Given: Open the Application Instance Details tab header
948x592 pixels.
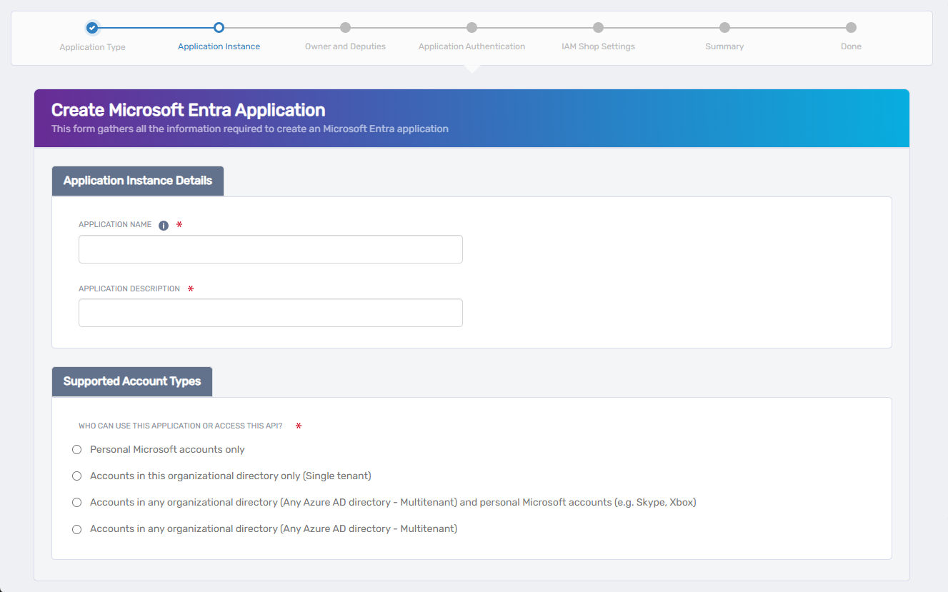Looking at the screenshot, I should point(137,181).
